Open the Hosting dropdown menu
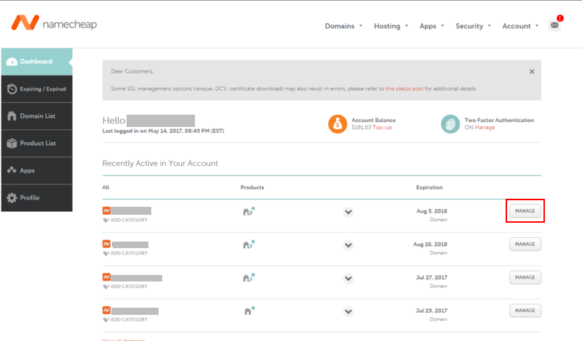Screen dimensions: 582x341 point(391,26)
